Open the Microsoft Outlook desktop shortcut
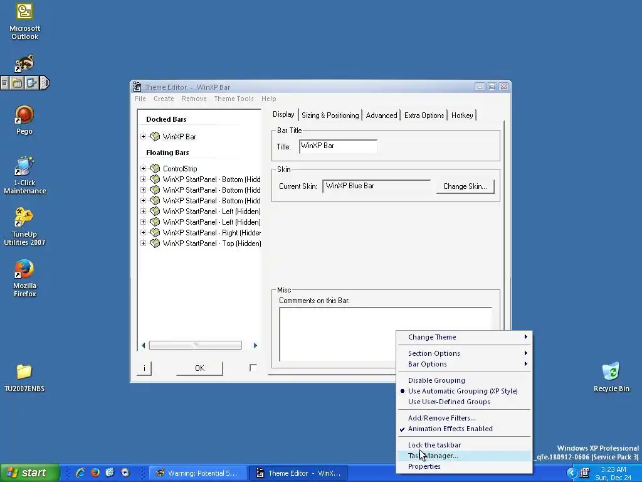The width and height of the screenshot is (642, 482). [x=24, y=21]
